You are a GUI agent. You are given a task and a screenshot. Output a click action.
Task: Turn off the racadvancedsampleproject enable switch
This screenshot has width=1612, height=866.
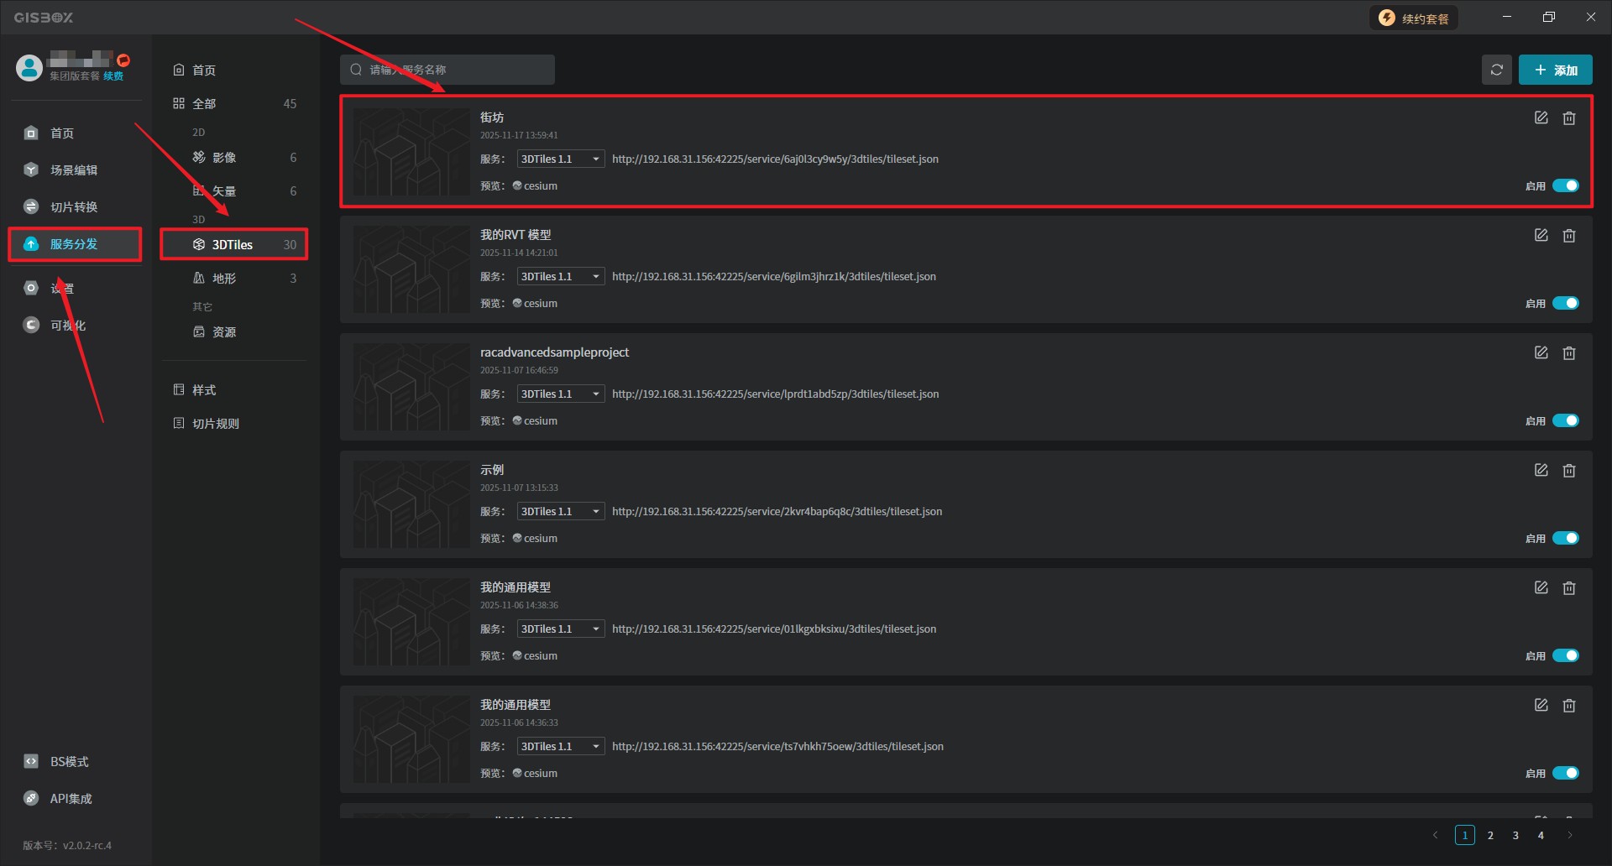1565,420
